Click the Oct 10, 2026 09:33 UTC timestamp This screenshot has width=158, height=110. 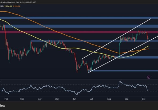[x=26, y=2]
